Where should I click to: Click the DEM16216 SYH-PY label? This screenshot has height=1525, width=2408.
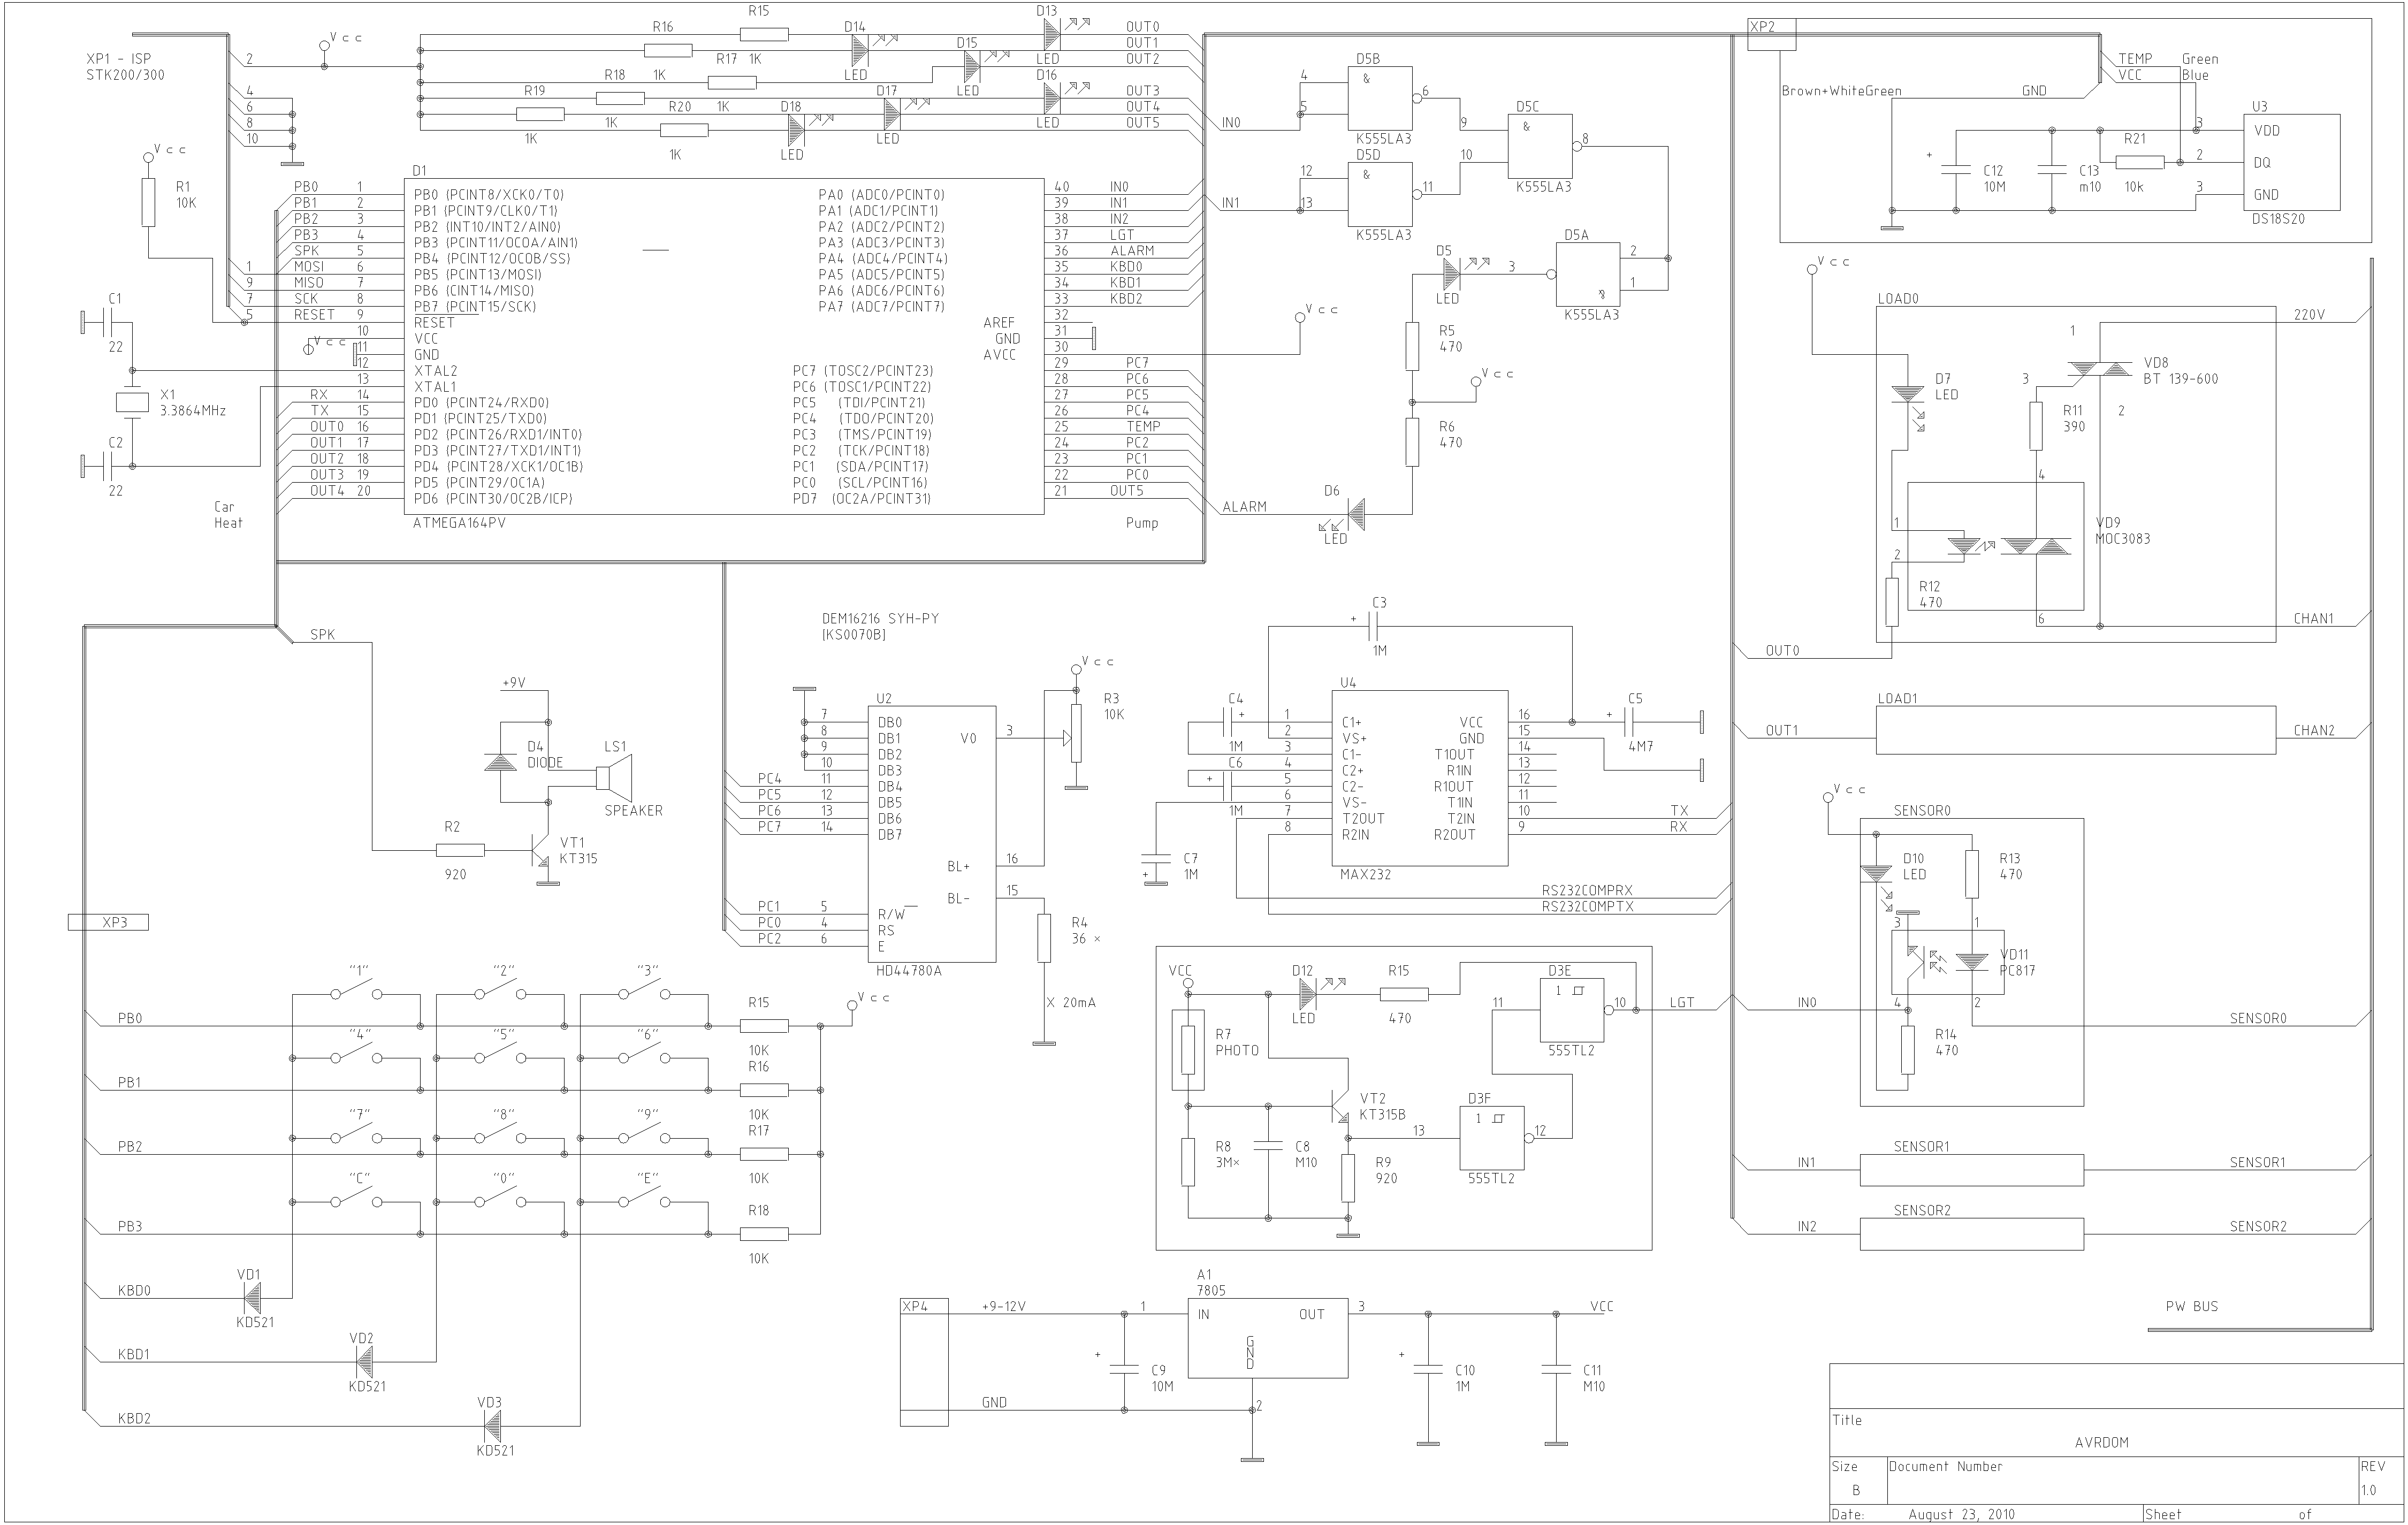[x=880, y=619]
